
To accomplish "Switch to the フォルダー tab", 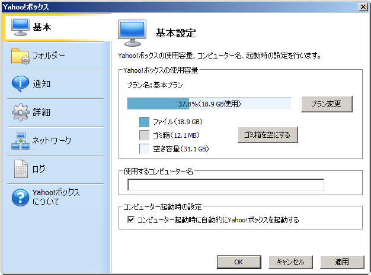I will (56, 56).
